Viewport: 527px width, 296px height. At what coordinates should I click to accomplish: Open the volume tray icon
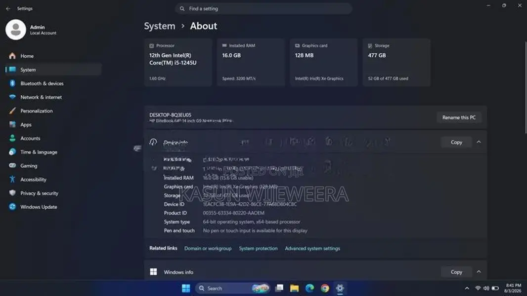[x=486, y=288]
